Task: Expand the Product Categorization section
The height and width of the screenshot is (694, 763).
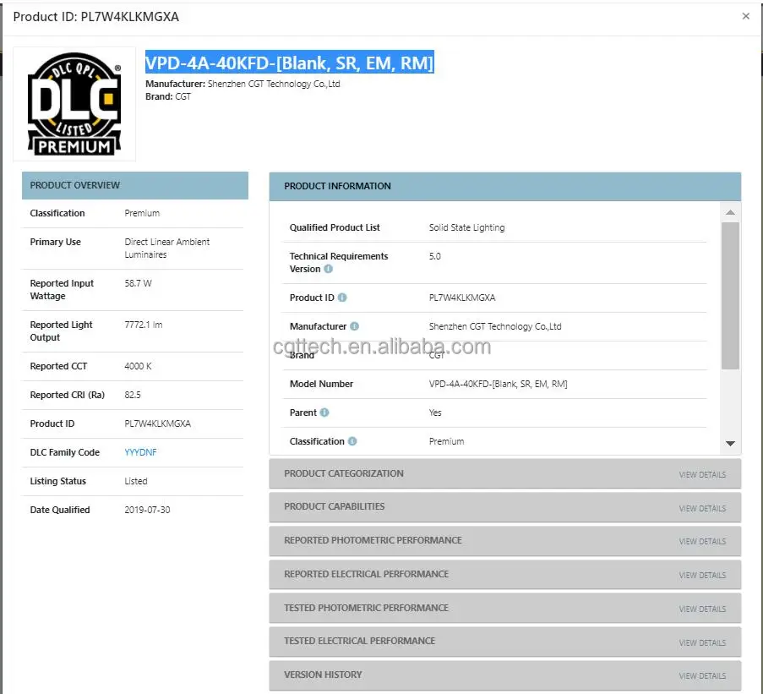Action: pyautogui.click(x=504, y=473)
